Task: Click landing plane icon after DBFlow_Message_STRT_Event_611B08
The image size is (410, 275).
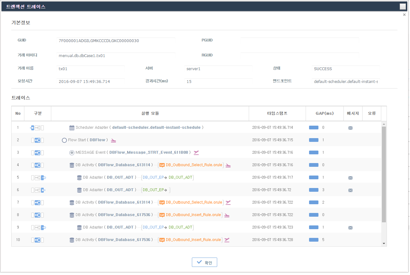Action: click(x=196, y=152)
